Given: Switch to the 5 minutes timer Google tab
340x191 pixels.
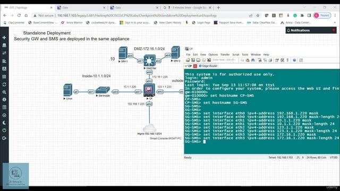Looking at the screenshot, I should (187, 7).
